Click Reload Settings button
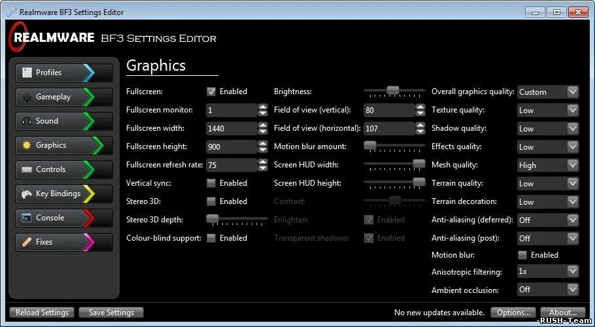This screenshot has width=595, height=327. point(42,313)
